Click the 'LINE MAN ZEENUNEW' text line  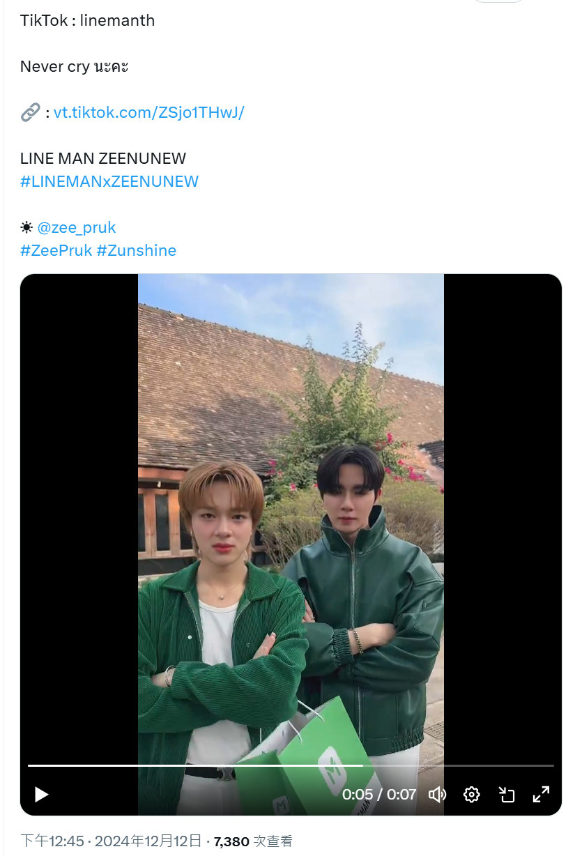(103, 158)
